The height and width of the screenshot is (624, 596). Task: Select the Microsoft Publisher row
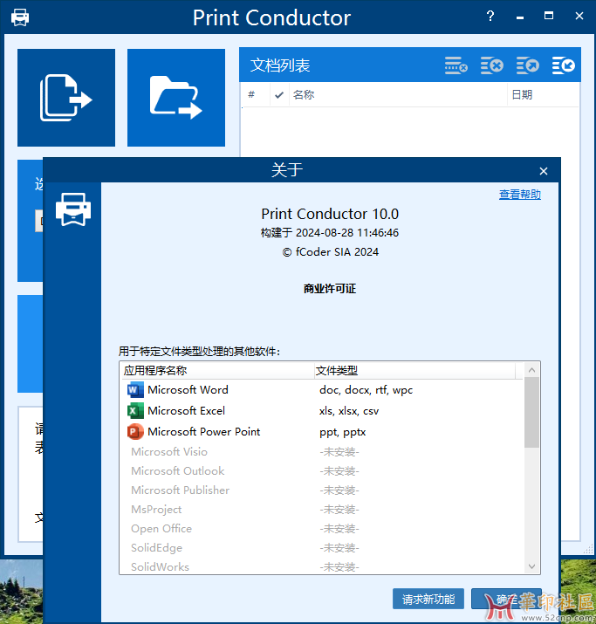(321, 490)
